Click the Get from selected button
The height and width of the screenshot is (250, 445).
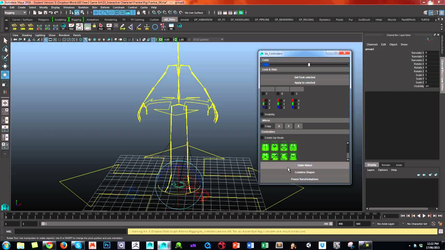[305, 77]
